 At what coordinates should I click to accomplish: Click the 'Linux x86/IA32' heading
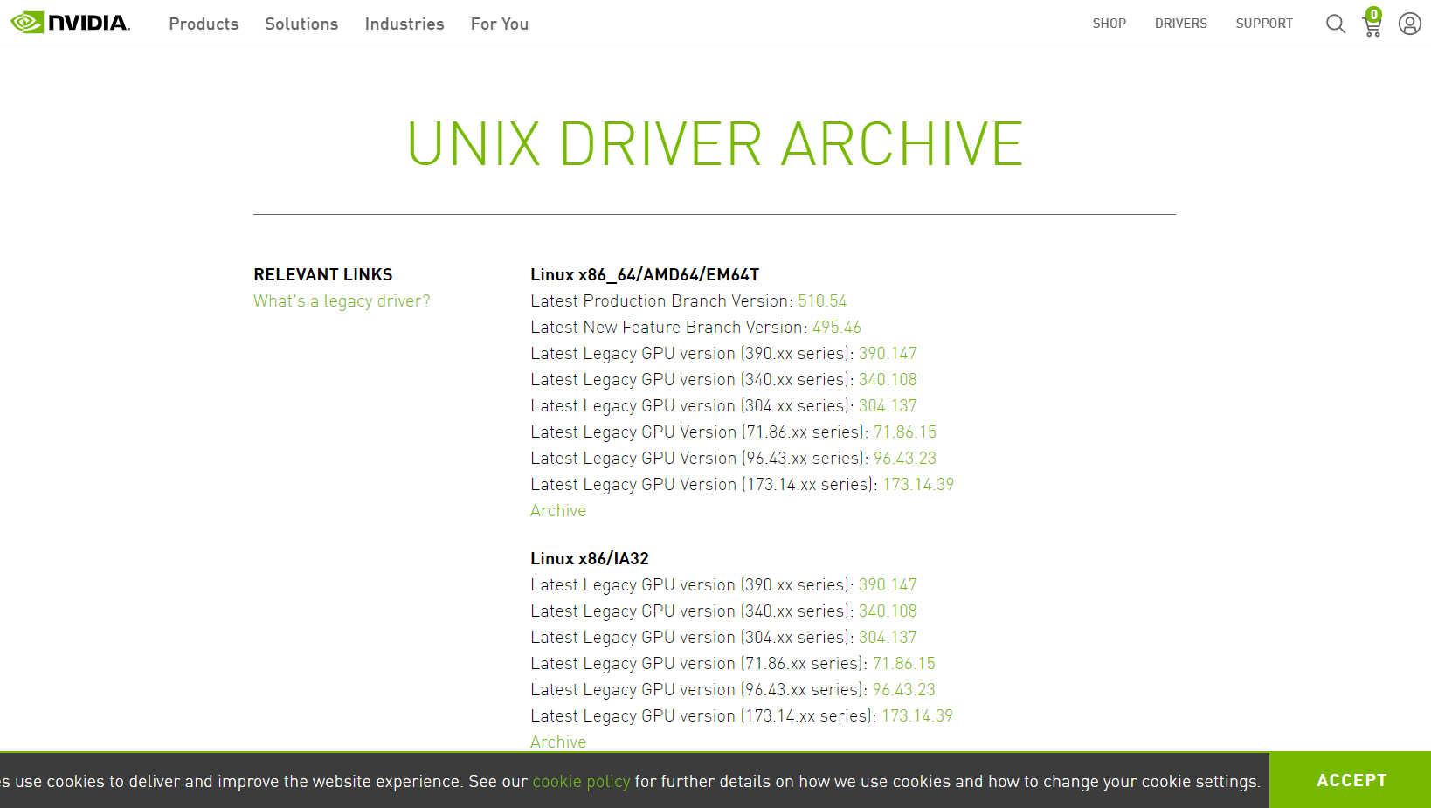click(x=590, y=559)
